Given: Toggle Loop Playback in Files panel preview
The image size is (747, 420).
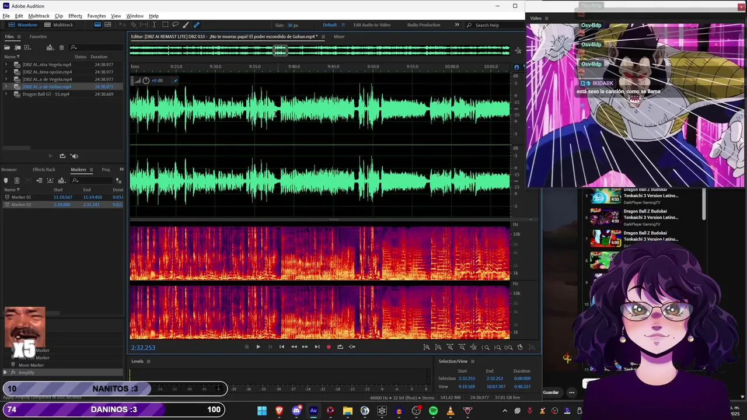Looking at the screenshot, I should [62, 156].
